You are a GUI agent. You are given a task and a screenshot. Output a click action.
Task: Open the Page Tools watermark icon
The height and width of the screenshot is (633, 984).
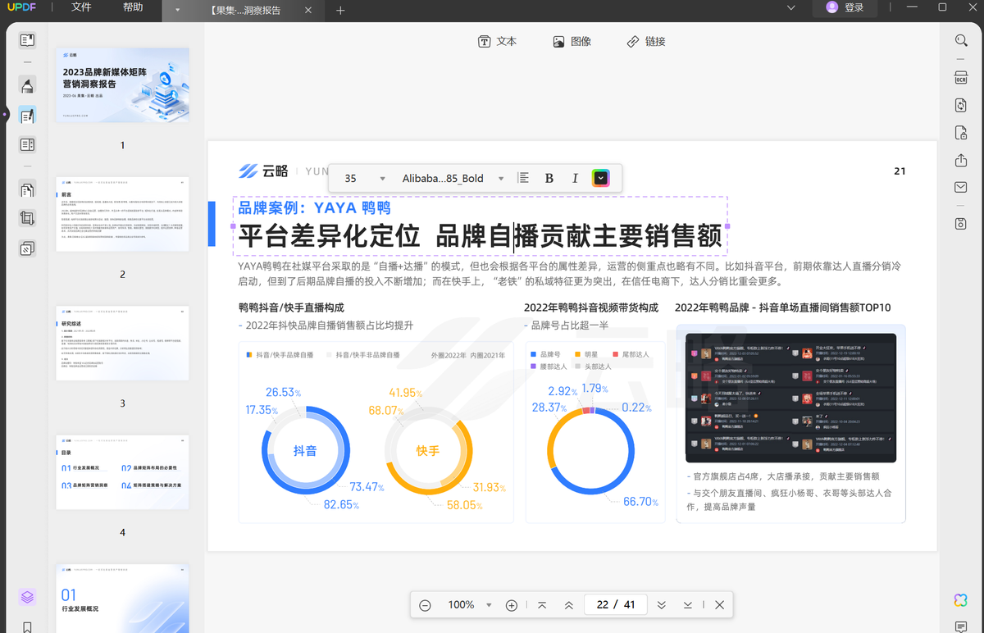(x=27, y=248)
